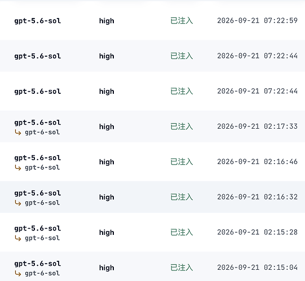Click redirect arrow icon in 02:17:33 row
Image resolution: width=305 pixels, height=281 pixels.
(x=18, y=133)
